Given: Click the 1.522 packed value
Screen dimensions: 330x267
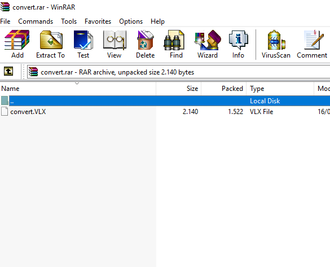Looking at the screenshot, I should click(235, 112).
